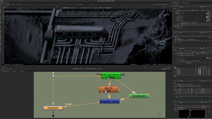Select the Blur75 node in graph
The height and width of the screenshot is (119, 212).
pyautogui.click(x=109, y=90)
